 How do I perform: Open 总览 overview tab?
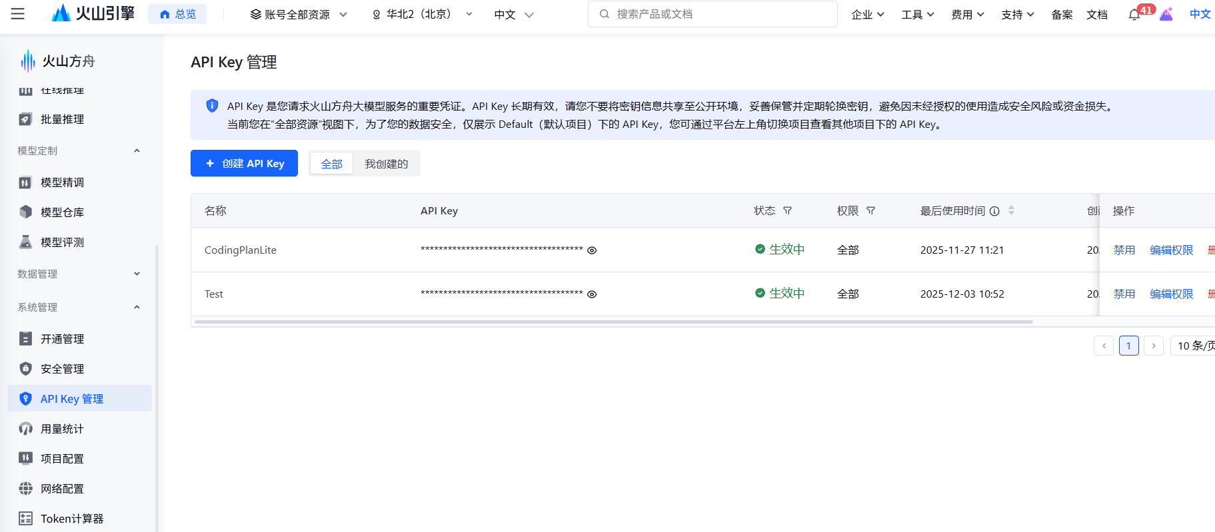click(x=177, y=14)
